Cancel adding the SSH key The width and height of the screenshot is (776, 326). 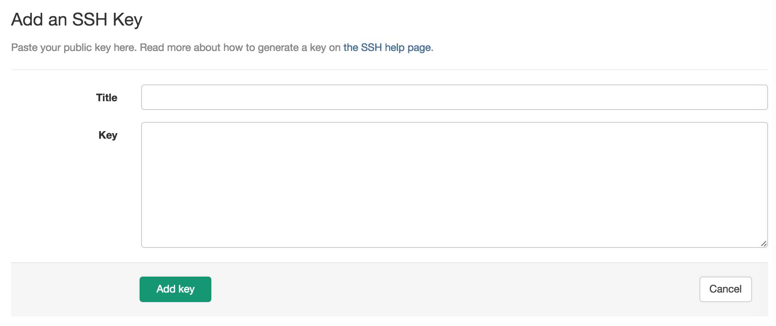(x=725, y=289)
